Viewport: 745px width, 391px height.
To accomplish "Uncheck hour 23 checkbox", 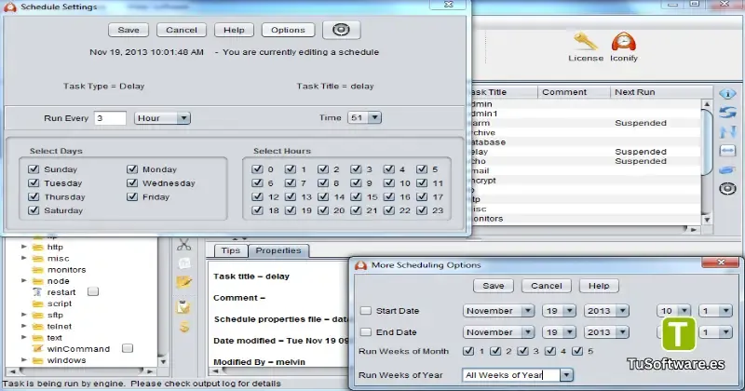I will tap(422, 210).
